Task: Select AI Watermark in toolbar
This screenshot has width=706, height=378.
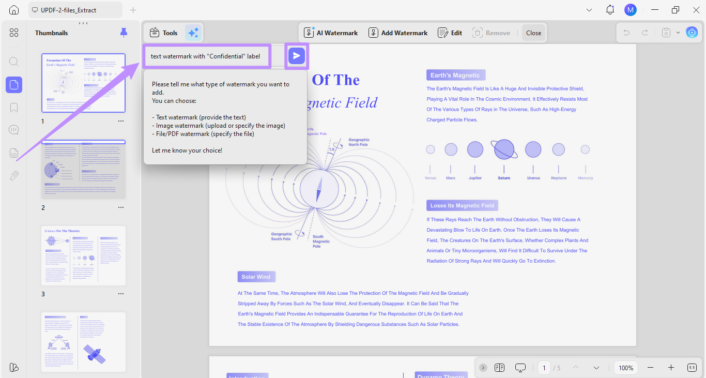Action: click(331, 33)
